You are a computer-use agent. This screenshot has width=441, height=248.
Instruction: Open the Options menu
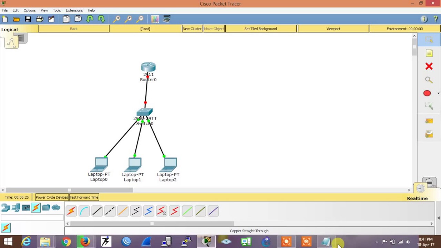click(x=30, y=10)
